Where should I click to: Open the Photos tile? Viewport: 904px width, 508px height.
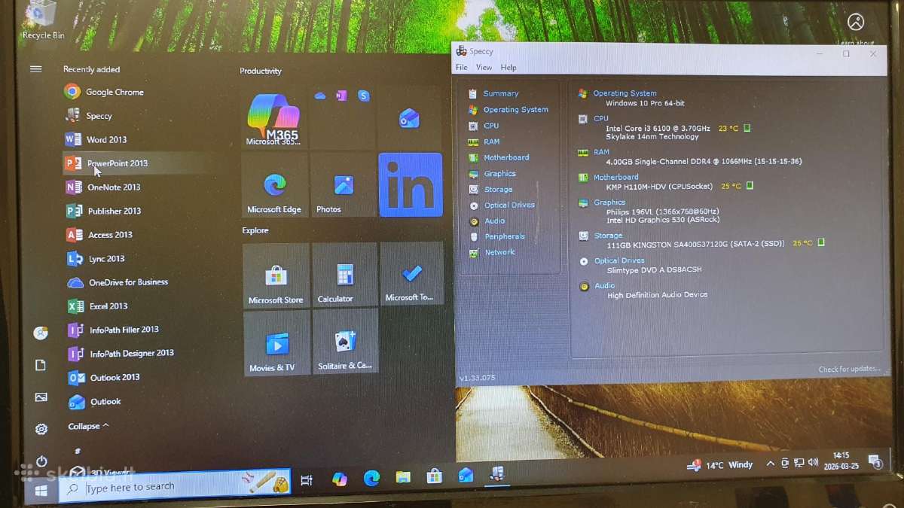[x=343, y=184]
